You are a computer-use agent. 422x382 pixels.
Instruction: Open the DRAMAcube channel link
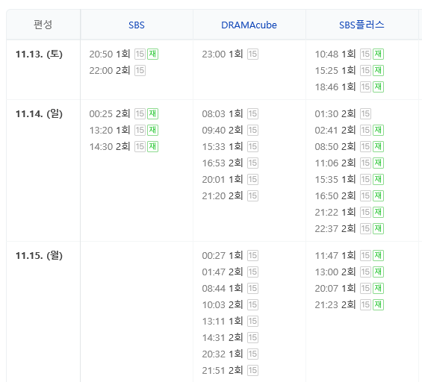point(249,25)
